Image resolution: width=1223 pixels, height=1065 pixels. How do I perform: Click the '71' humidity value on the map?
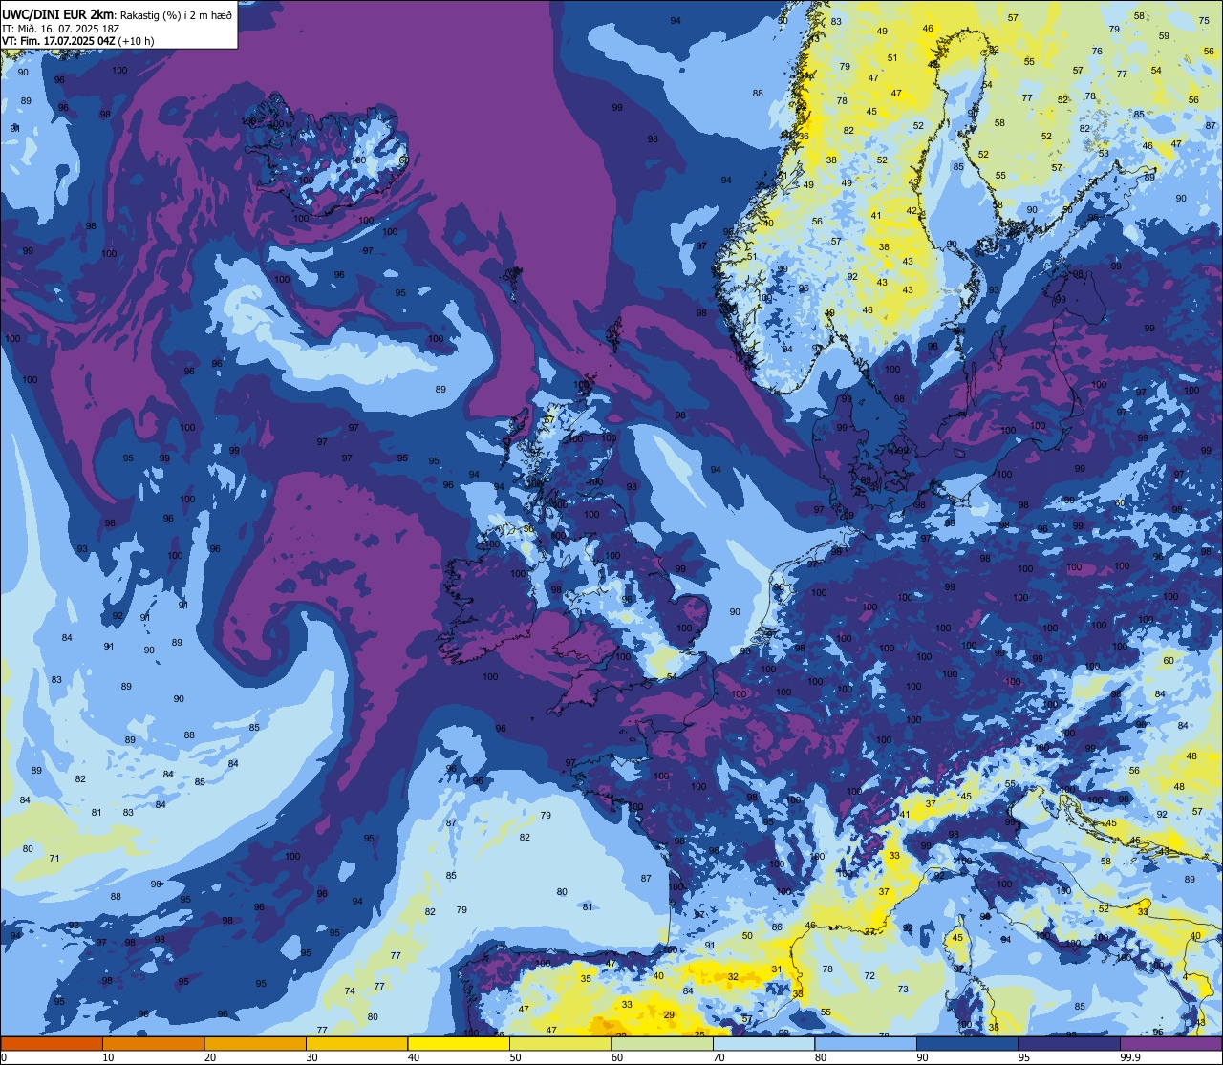54,858
